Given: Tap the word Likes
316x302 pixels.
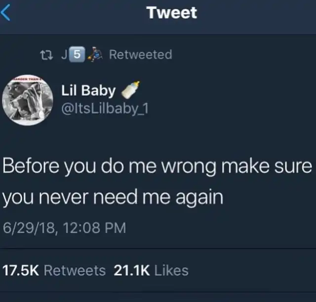Looking at the screenshot, I should [171, 270].
